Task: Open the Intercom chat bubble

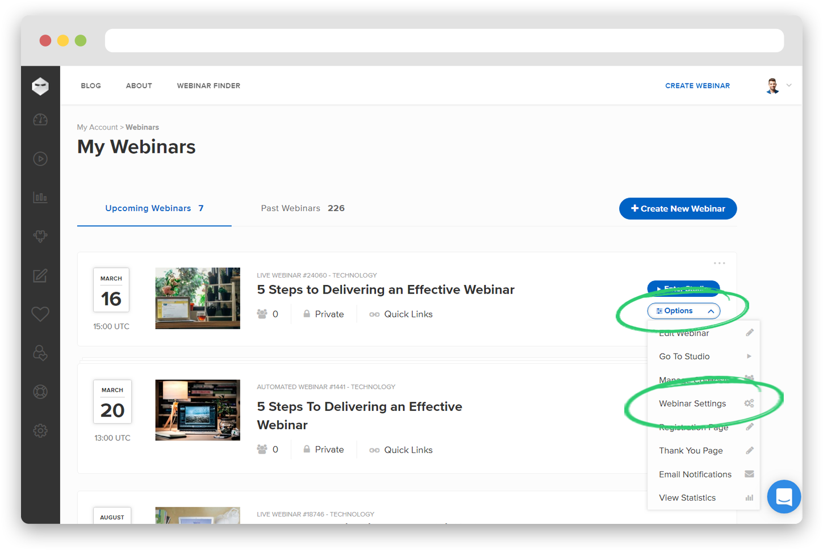Action: tap(784, 497)
